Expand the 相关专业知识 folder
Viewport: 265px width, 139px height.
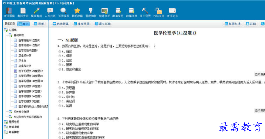(19, 111)
